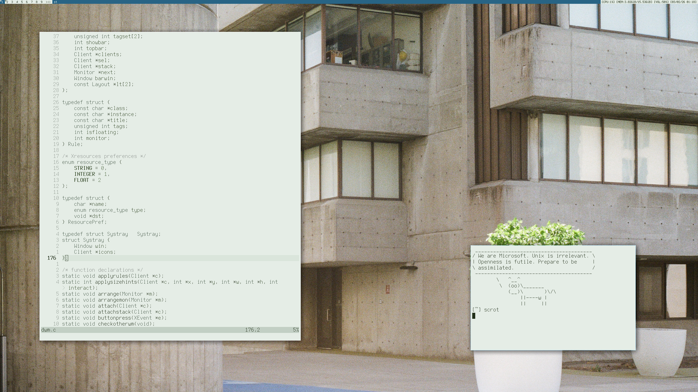Click the 'applyrules' function declaration

click(113, 276)
